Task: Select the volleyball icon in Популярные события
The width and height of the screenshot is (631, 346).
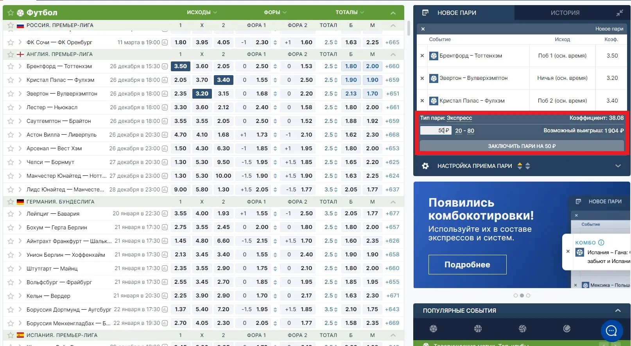Action: point(522,329)
